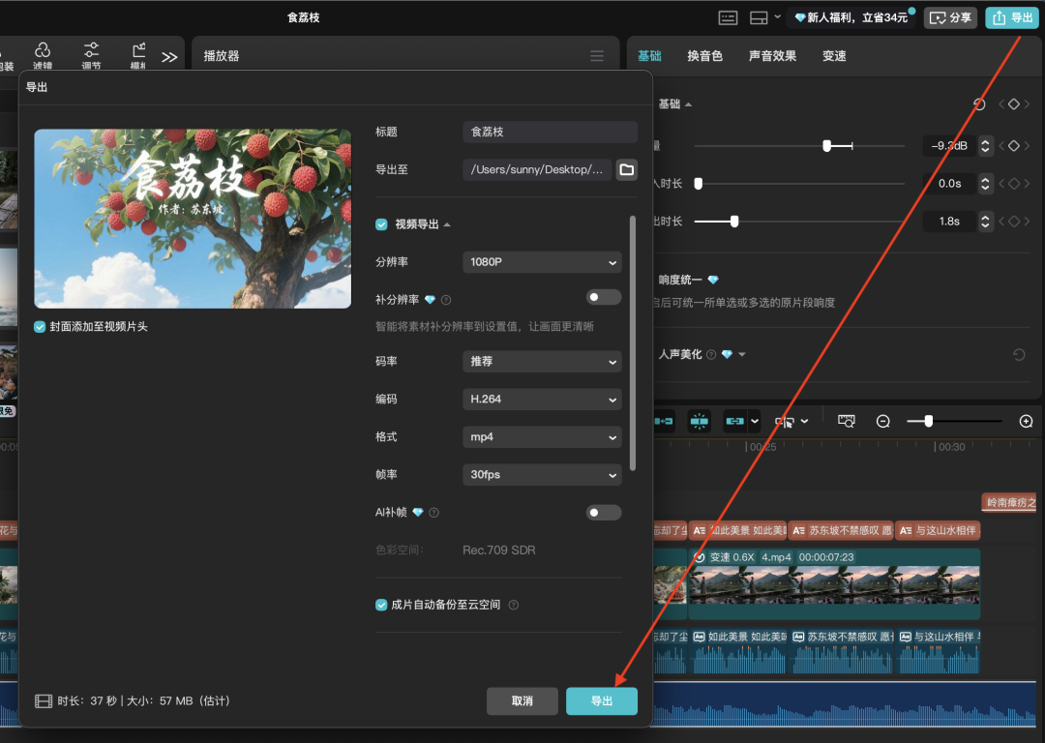The width and height of the screenshot is (1045, 743).
Task: Open the player panel hamburger menu
Action: pyautogui.click(x=597, y=56)
